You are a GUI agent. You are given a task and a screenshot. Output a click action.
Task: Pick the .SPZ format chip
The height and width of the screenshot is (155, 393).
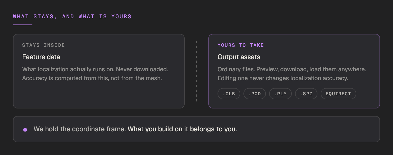tap(306, 94)
